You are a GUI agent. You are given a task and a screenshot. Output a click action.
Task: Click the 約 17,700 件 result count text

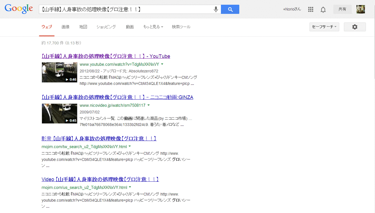(61, 43)
